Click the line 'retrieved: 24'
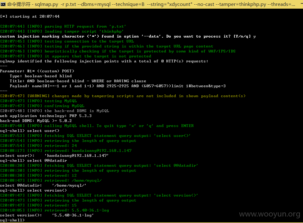Viewport: 303px width, 223px height. coord(38,146)
